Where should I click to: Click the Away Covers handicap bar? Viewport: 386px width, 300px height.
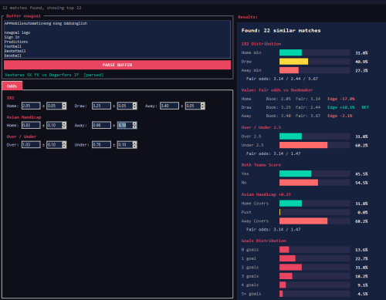(303, 221)
